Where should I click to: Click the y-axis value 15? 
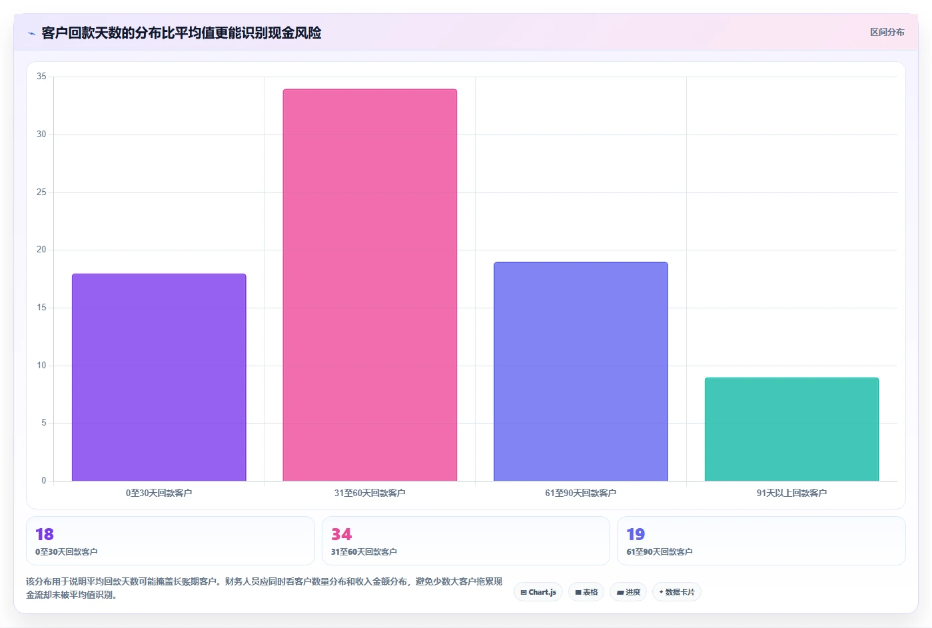click(x=41, y=308)
